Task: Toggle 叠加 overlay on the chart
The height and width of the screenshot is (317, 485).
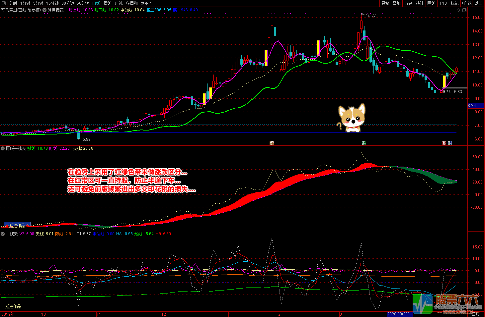Action: point(397,3)
